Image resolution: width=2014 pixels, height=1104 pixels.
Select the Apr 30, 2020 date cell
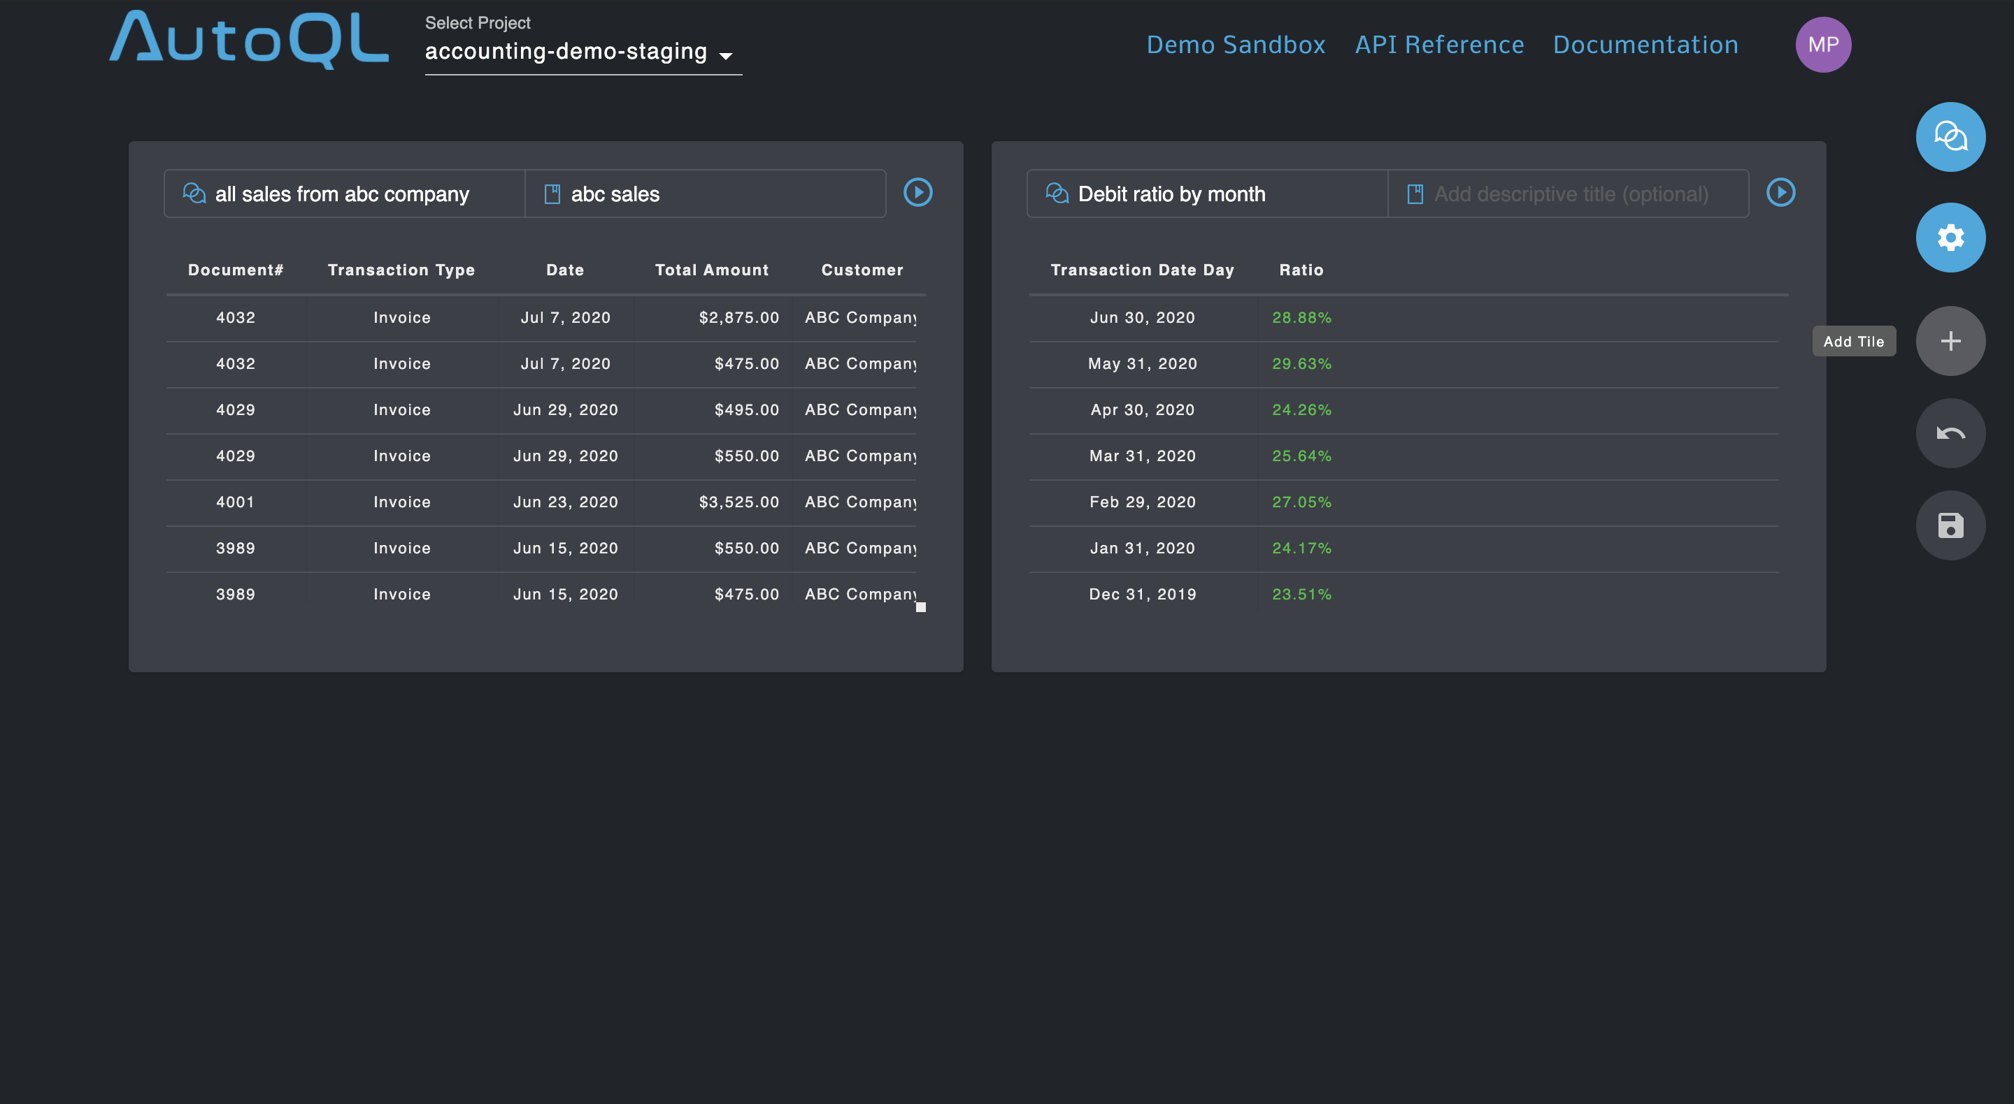coord(1142,409)
